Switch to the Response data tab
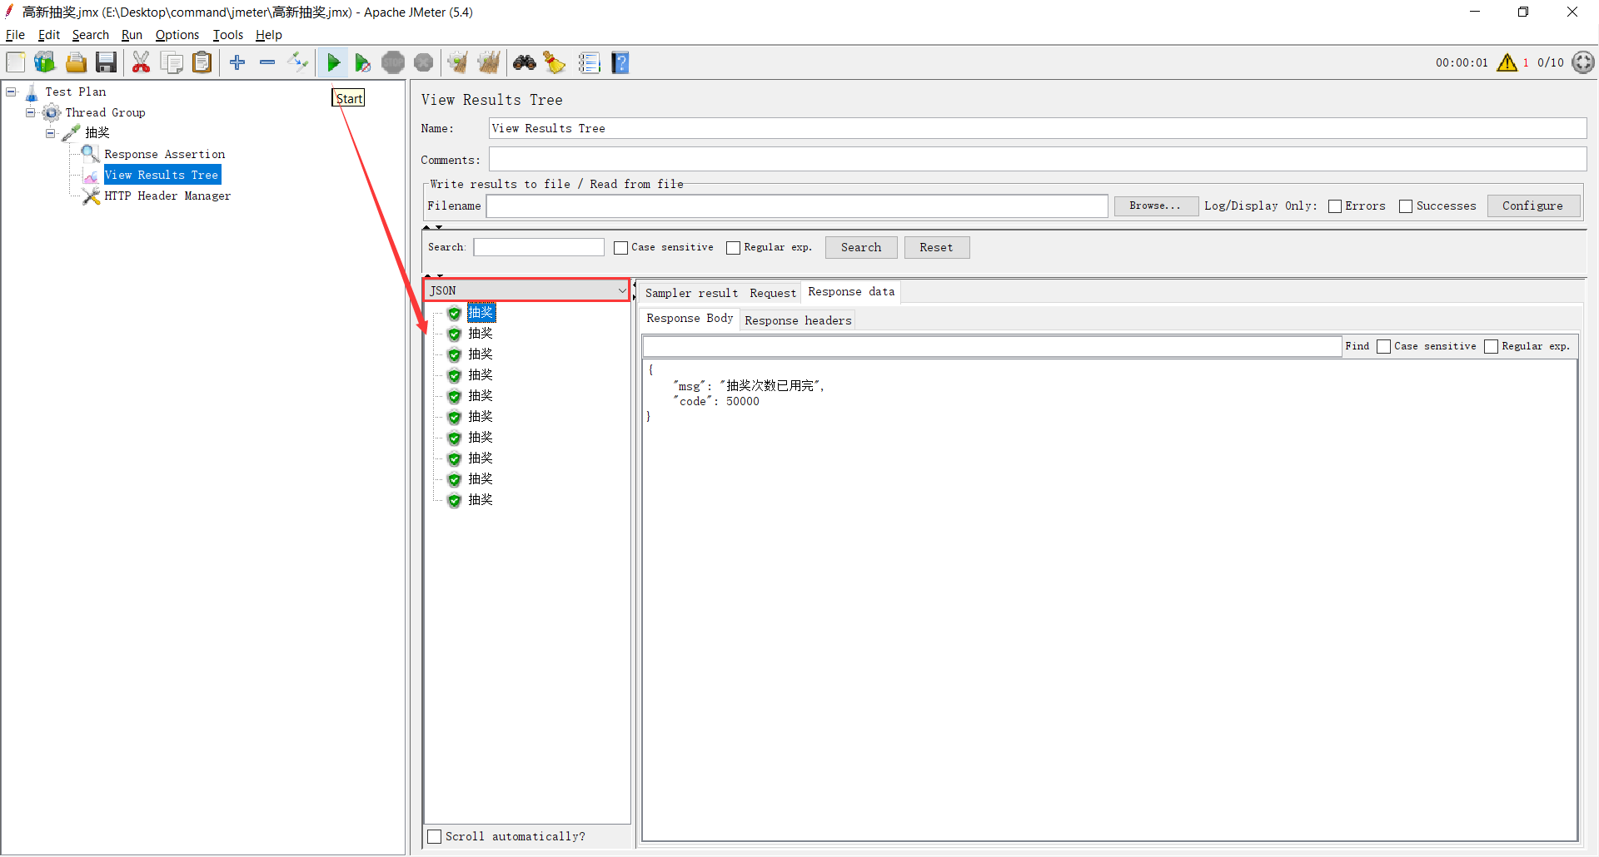 pyautogui.click(x=851, y=292)
